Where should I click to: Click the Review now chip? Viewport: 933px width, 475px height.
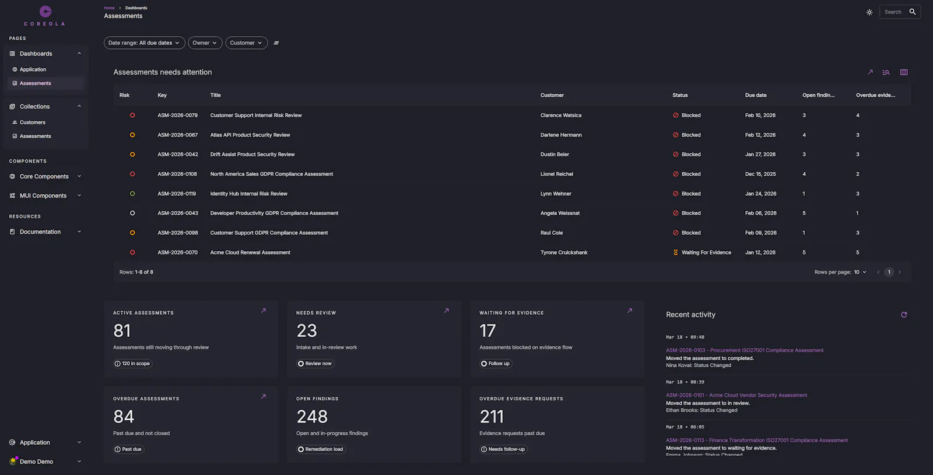click(315, 364)
